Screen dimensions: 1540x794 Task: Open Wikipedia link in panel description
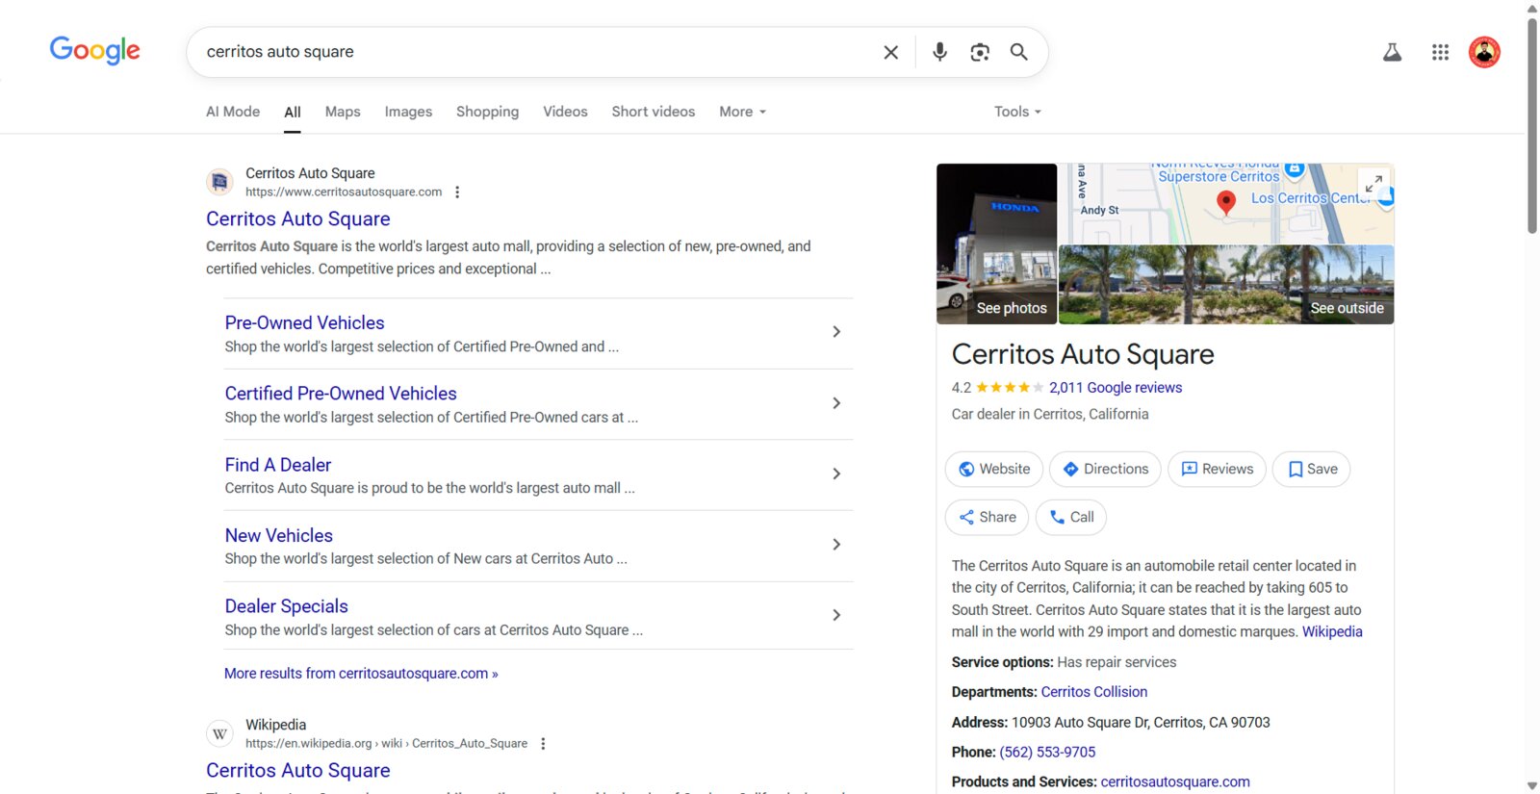[1332, 632]
